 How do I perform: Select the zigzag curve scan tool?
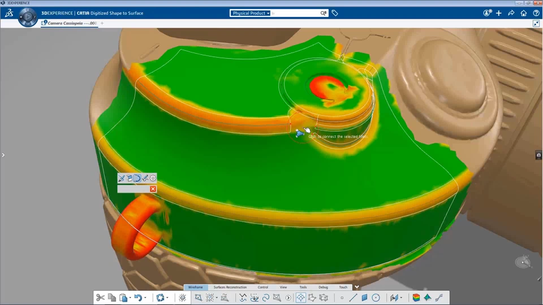pyautogui.click(x=243, y=298)
